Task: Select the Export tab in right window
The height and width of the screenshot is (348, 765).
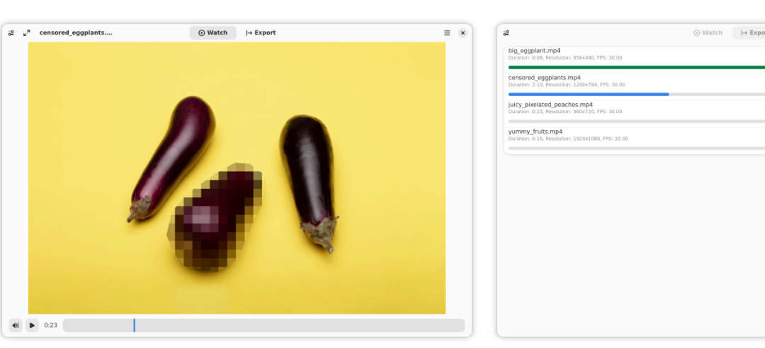Action: (751, 33)
